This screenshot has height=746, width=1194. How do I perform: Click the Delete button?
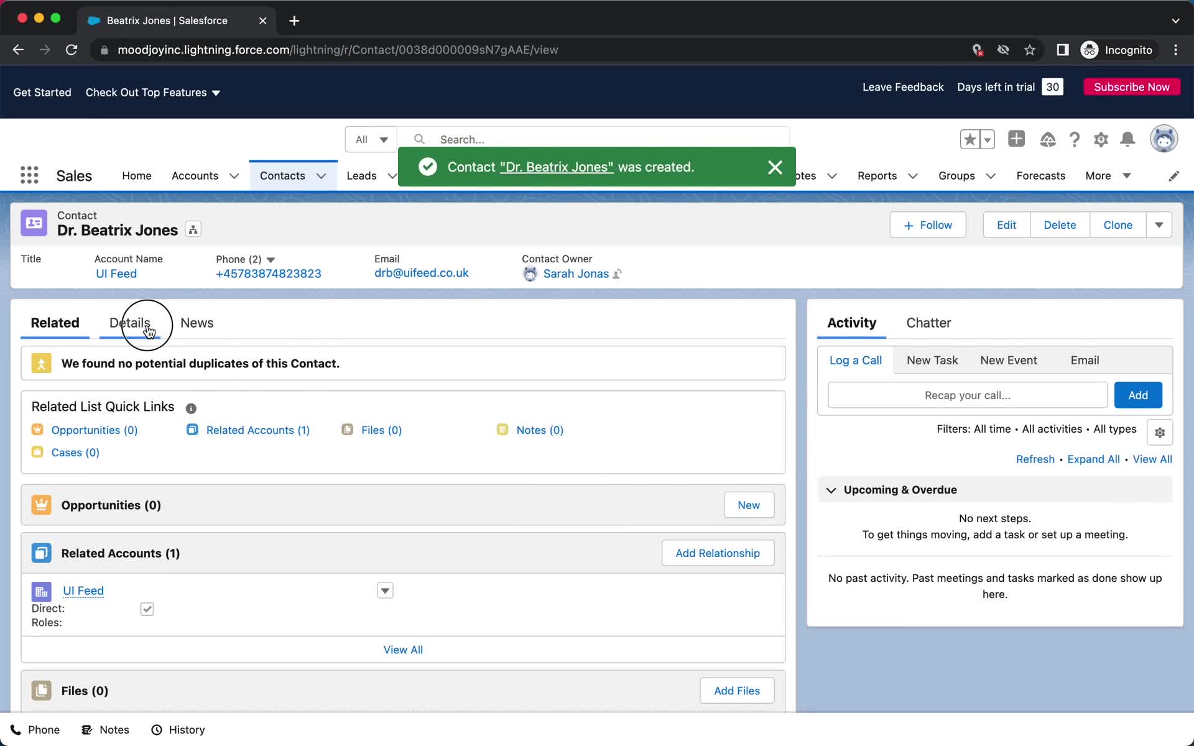pos(1060,225)
